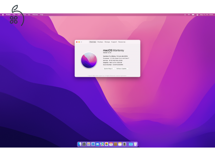The height and width of the screenshot is (161, 215).
Task: Click the Version 12.7.6 text
Action: [x=107, y=53]
